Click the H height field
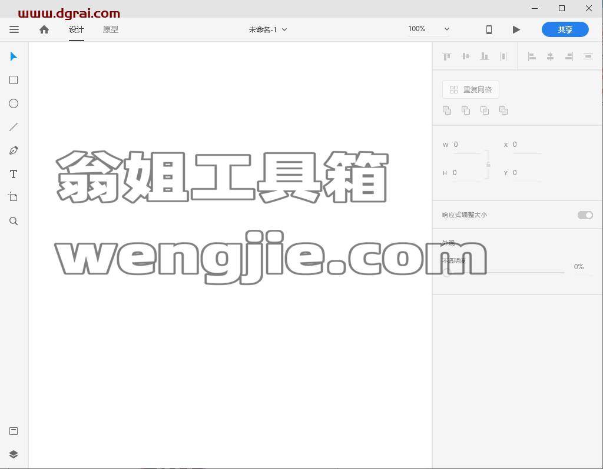Screen dimensions: 603x469 466,173
